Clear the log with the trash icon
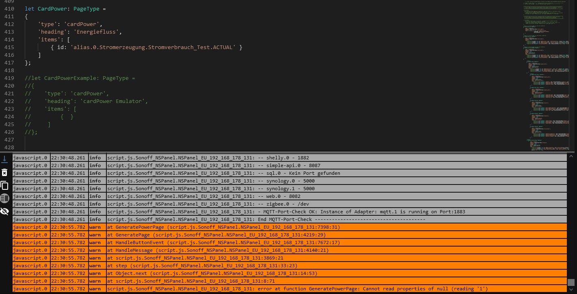This screenshot has width=577, height=294. point(4,172)
